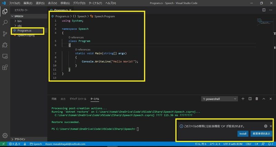Click 推奨事項を表示 recommendations button
276x147 pixels.
[x=262, y=134]
